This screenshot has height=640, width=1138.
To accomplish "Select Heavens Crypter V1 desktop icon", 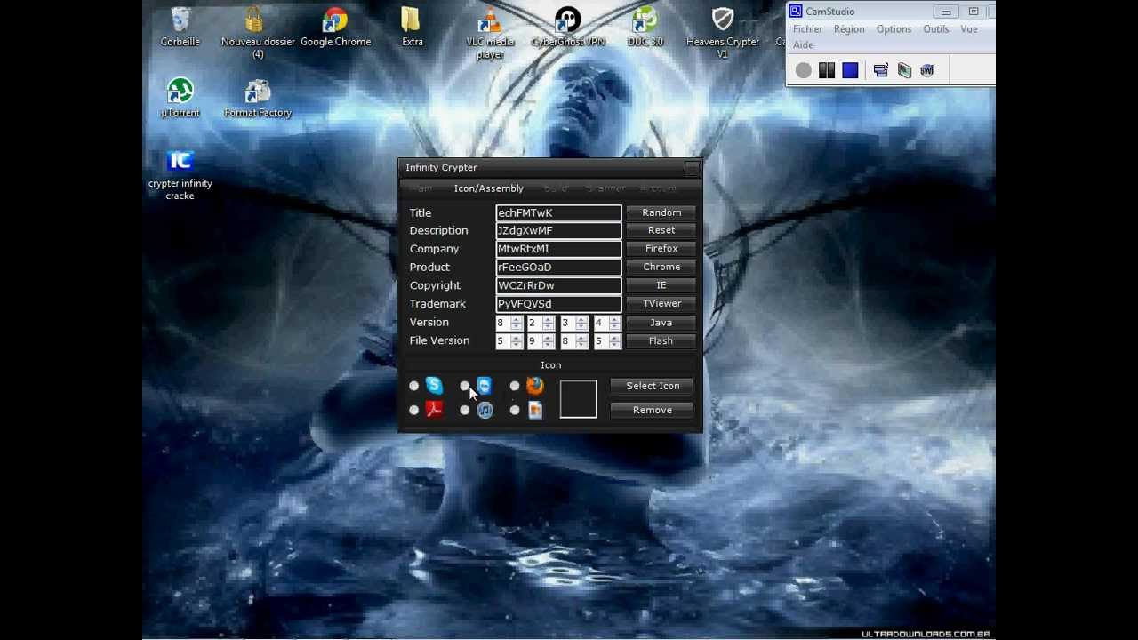I will 723,33.
